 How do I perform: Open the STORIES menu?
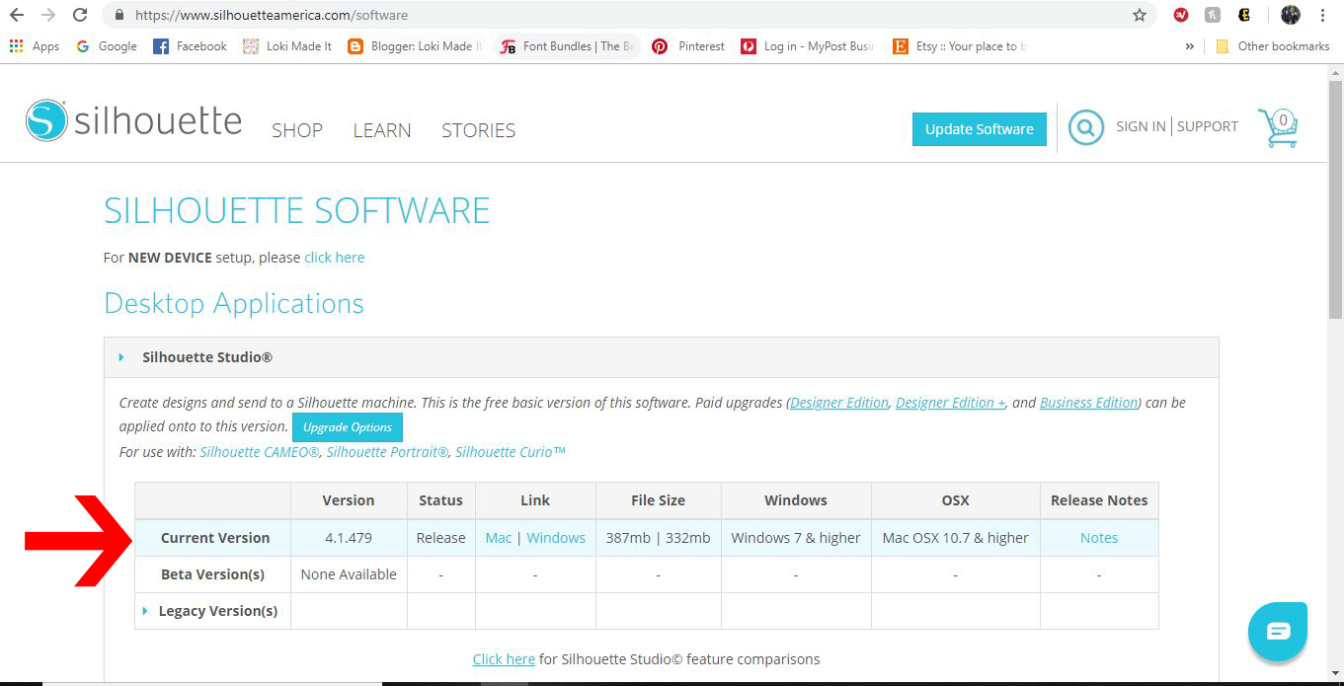tap(478, 130)
